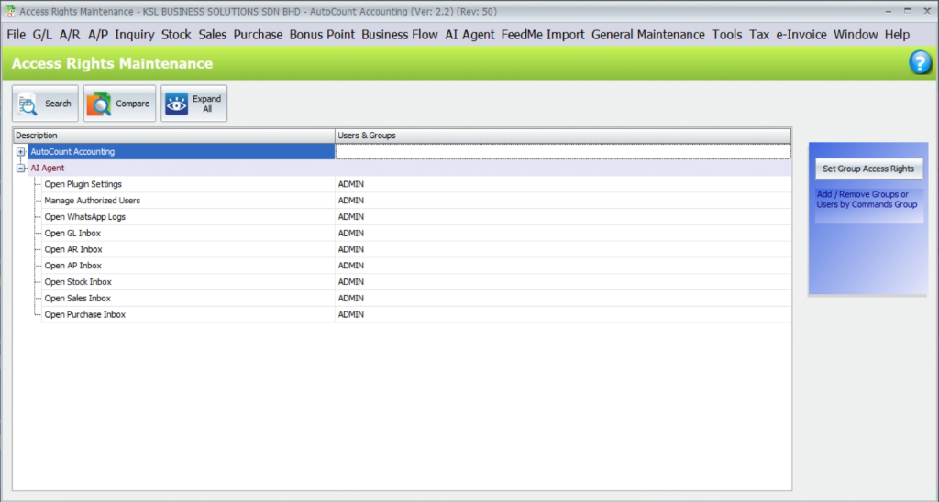This screenshot has height=502, width=939.
Task: Click ADMIN cell for Open Purchase Inbox
Action: coord(563,315)
